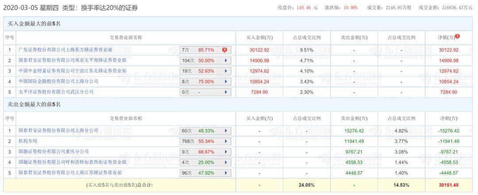Open 国泰君安证券股份有限公司上海分公司 link
This screenshot has width=478, height=195.
pyautogui.click(x=58, y=131)
